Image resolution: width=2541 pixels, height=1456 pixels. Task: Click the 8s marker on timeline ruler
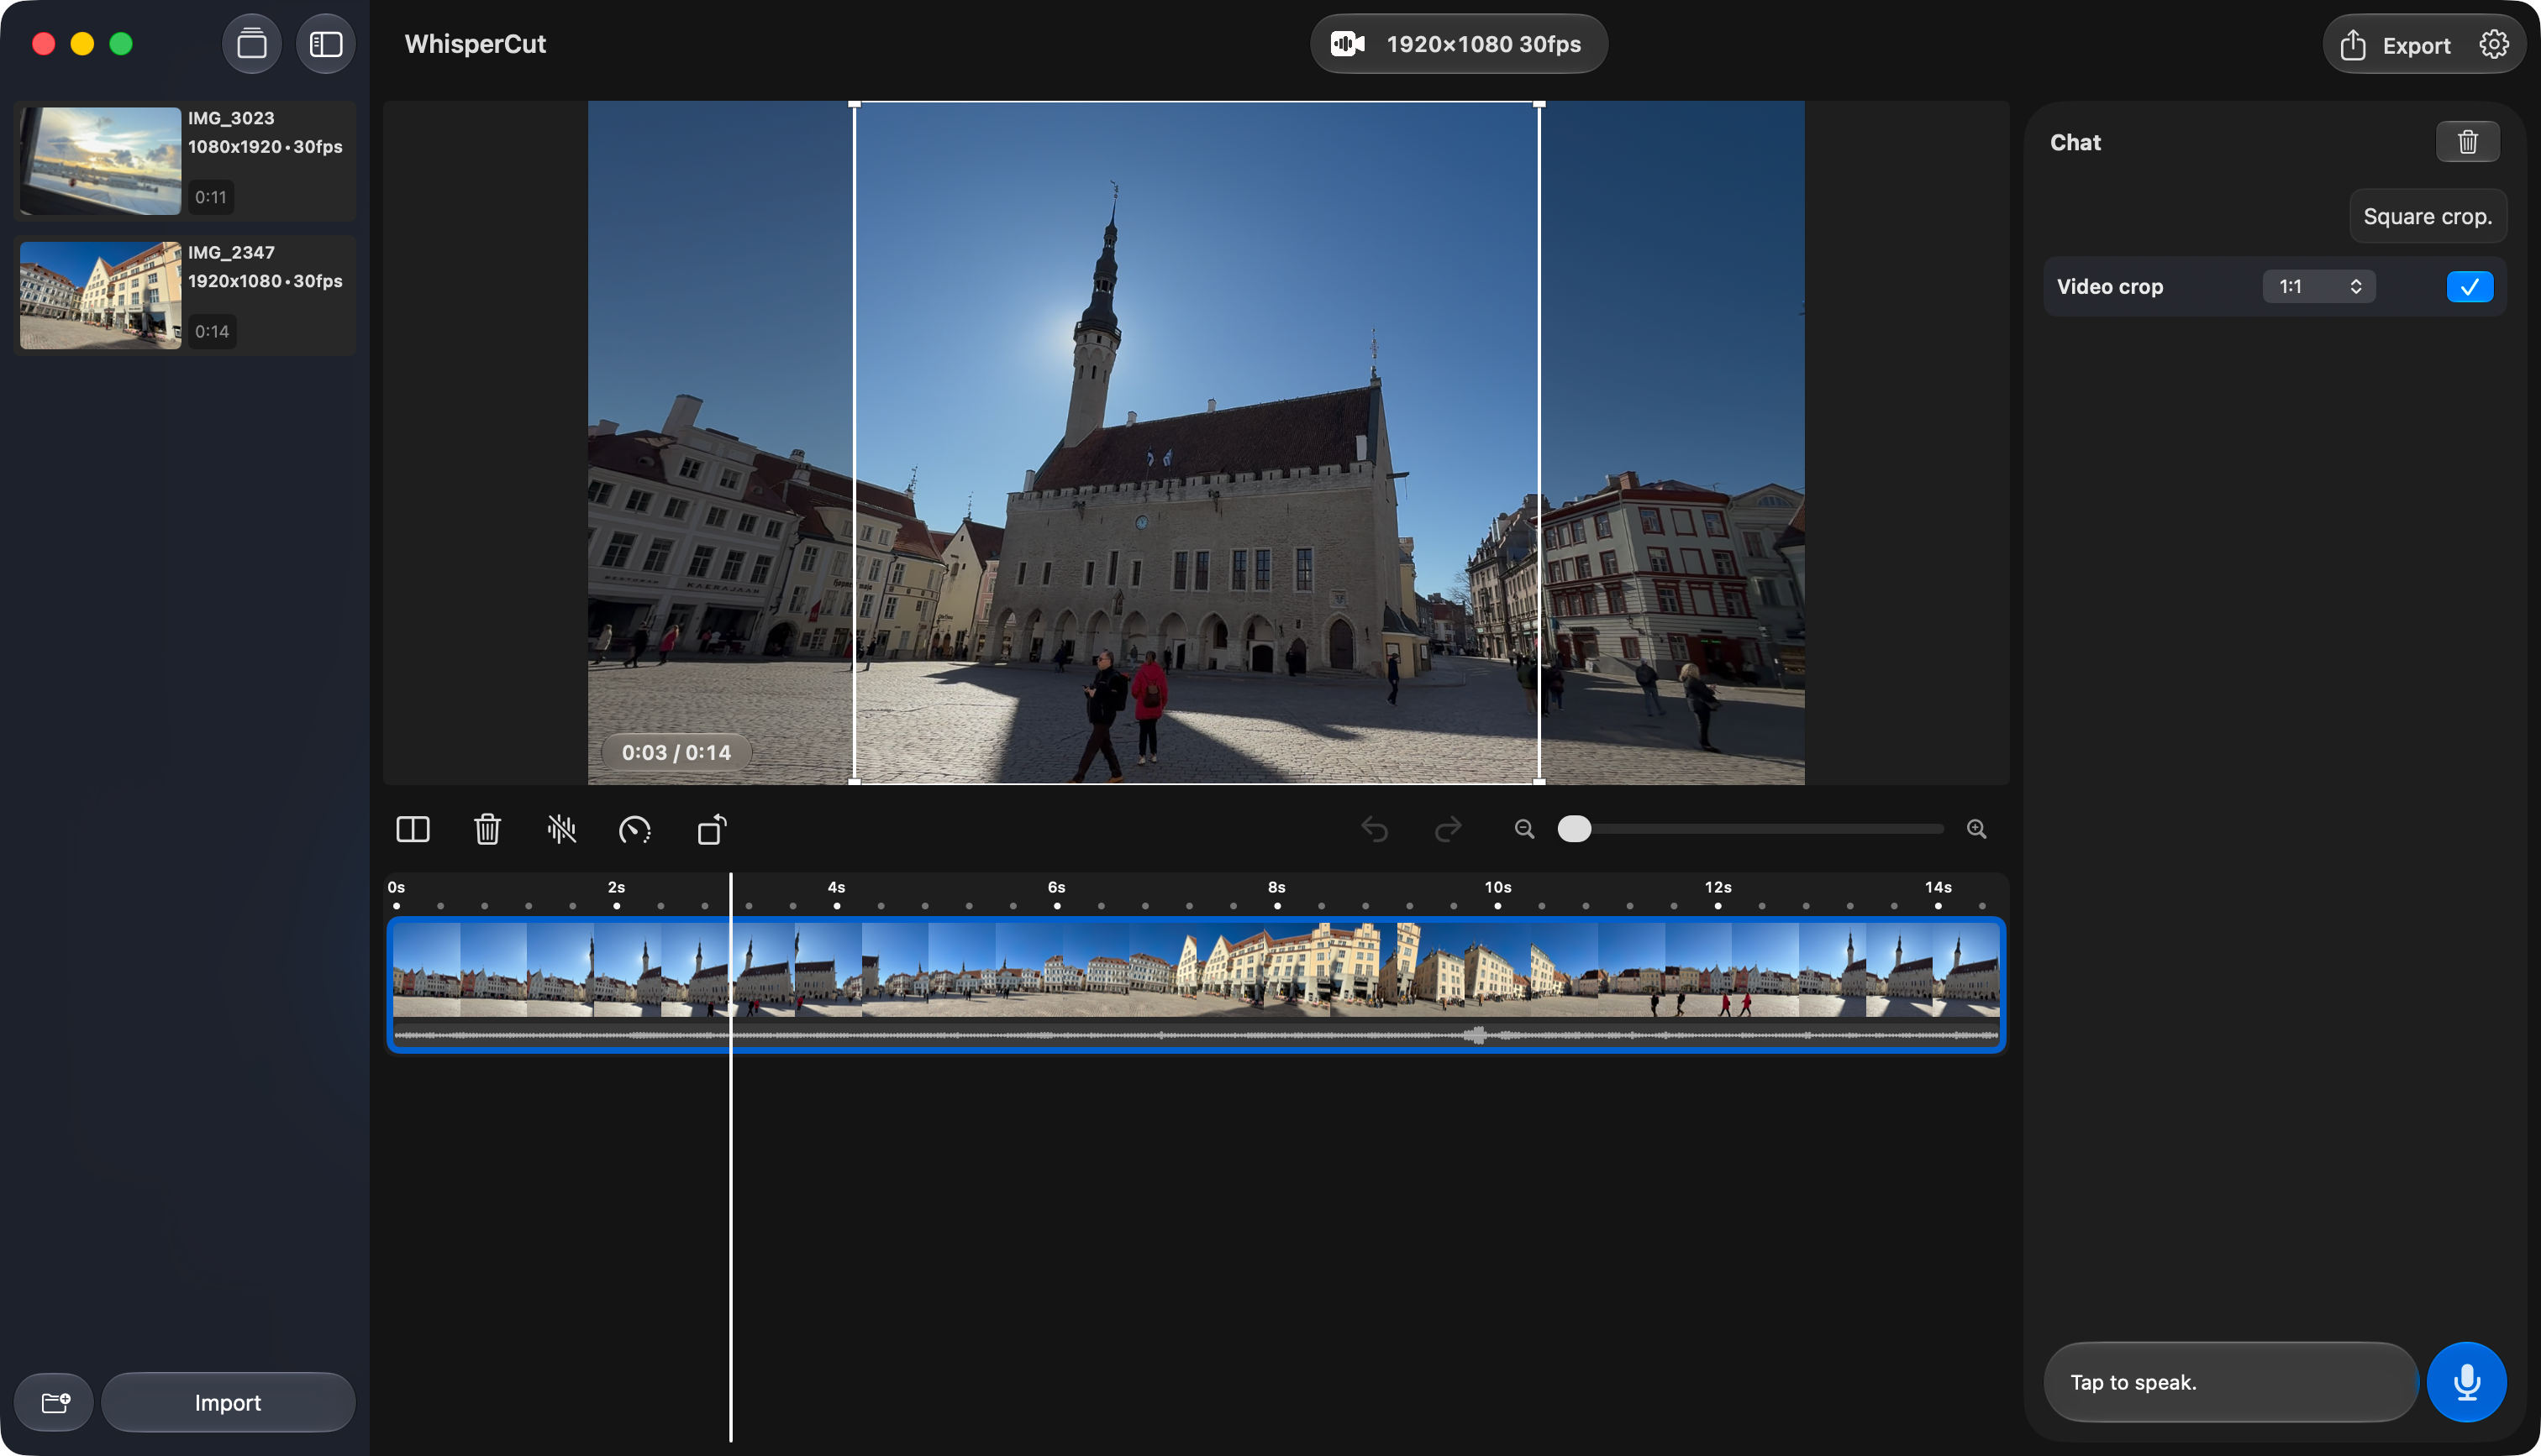(1276, 887)
